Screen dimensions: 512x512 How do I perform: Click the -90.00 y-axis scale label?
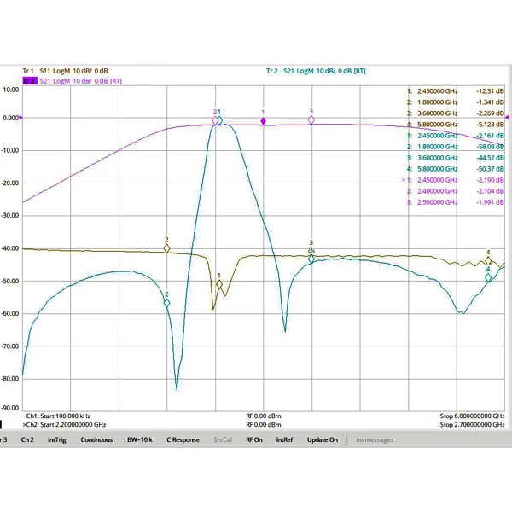[10, 408]
